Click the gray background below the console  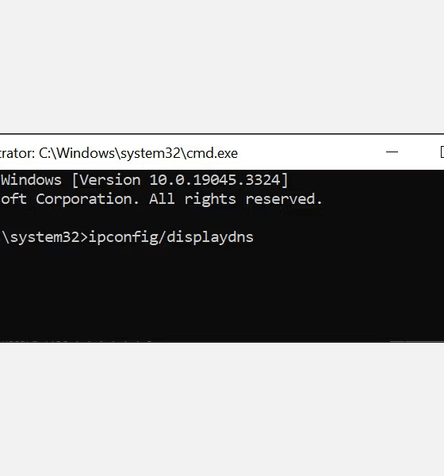[222, 409]
